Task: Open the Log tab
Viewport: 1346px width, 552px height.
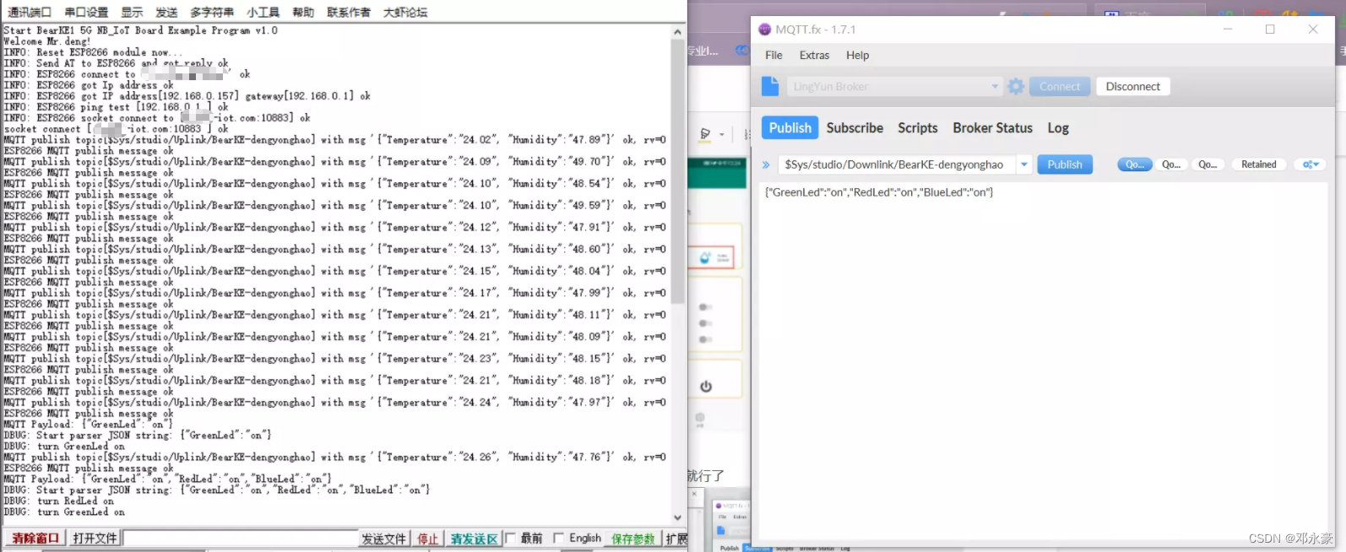Action: click(x=1058, y=128)
